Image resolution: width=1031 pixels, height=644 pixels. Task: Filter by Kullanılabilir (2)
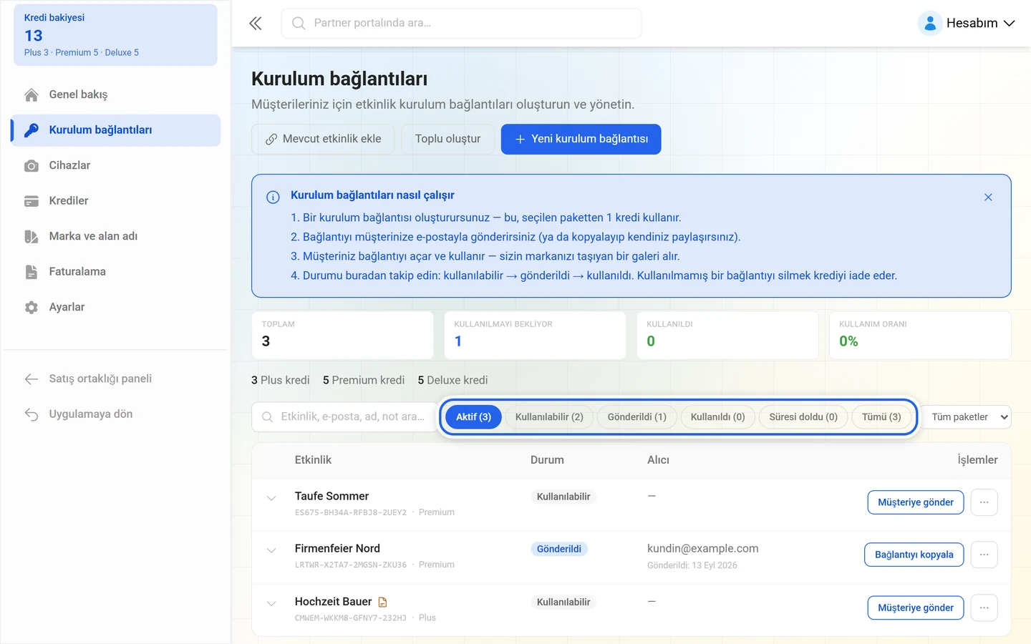(549, 417)
